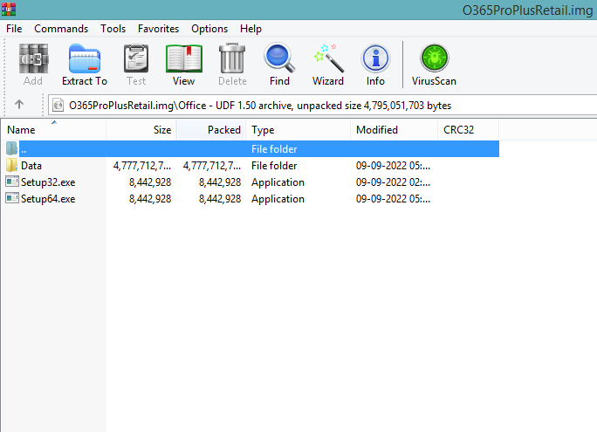Click Setup64.exe modified date cell
This screenshot has width=597, height=432.
(x=393, y=199)
